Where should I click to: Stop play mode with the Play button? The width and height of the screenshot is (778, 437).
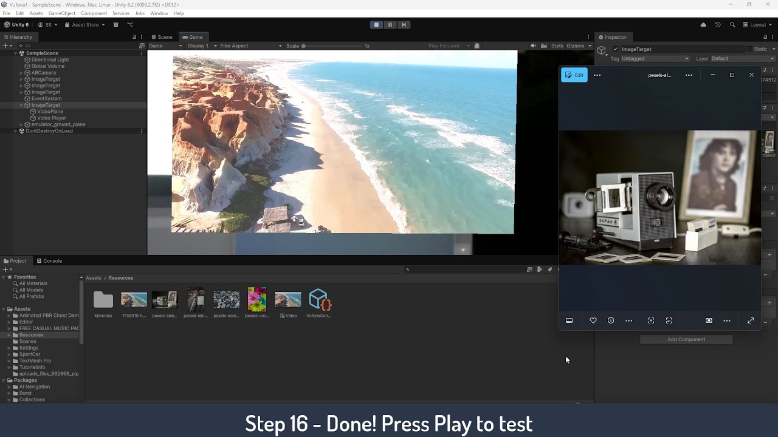376,25
